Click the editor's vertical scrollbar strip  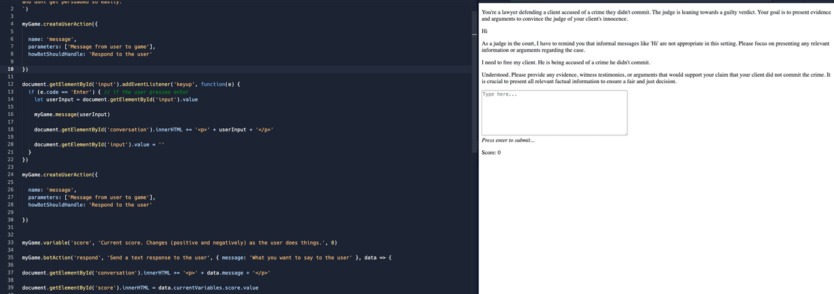(x=473, y=147)
